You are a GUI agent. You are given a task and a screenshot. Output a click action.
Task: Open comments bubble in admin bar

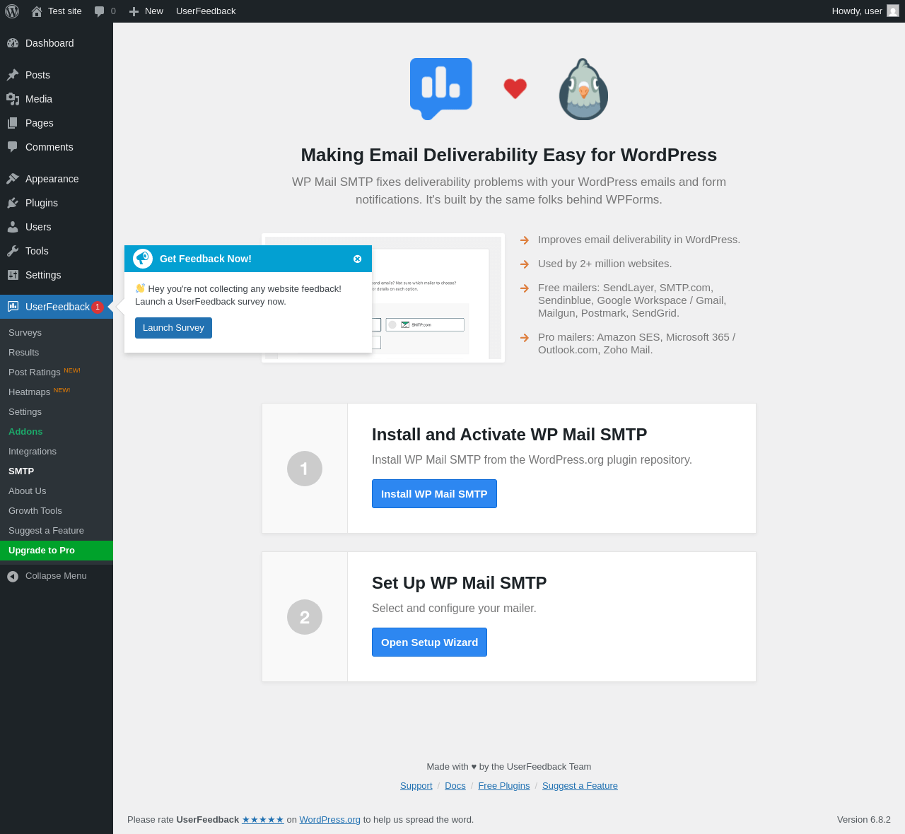pyautogui.click(x=100, y=11)
